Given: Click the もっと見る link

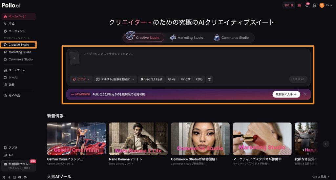Looking at the screenshot, I should click(321, 177).
